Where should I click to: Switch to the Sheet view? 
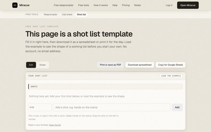point(42,65)
